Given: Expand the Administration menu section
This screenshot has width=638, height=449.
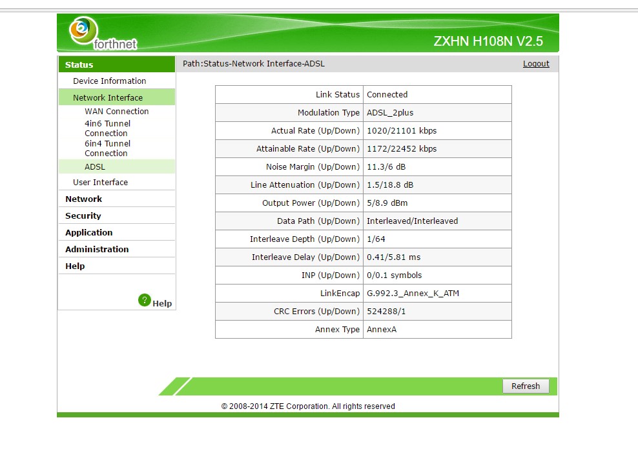Looking at the screenshot, I should [x=97, y=249].
